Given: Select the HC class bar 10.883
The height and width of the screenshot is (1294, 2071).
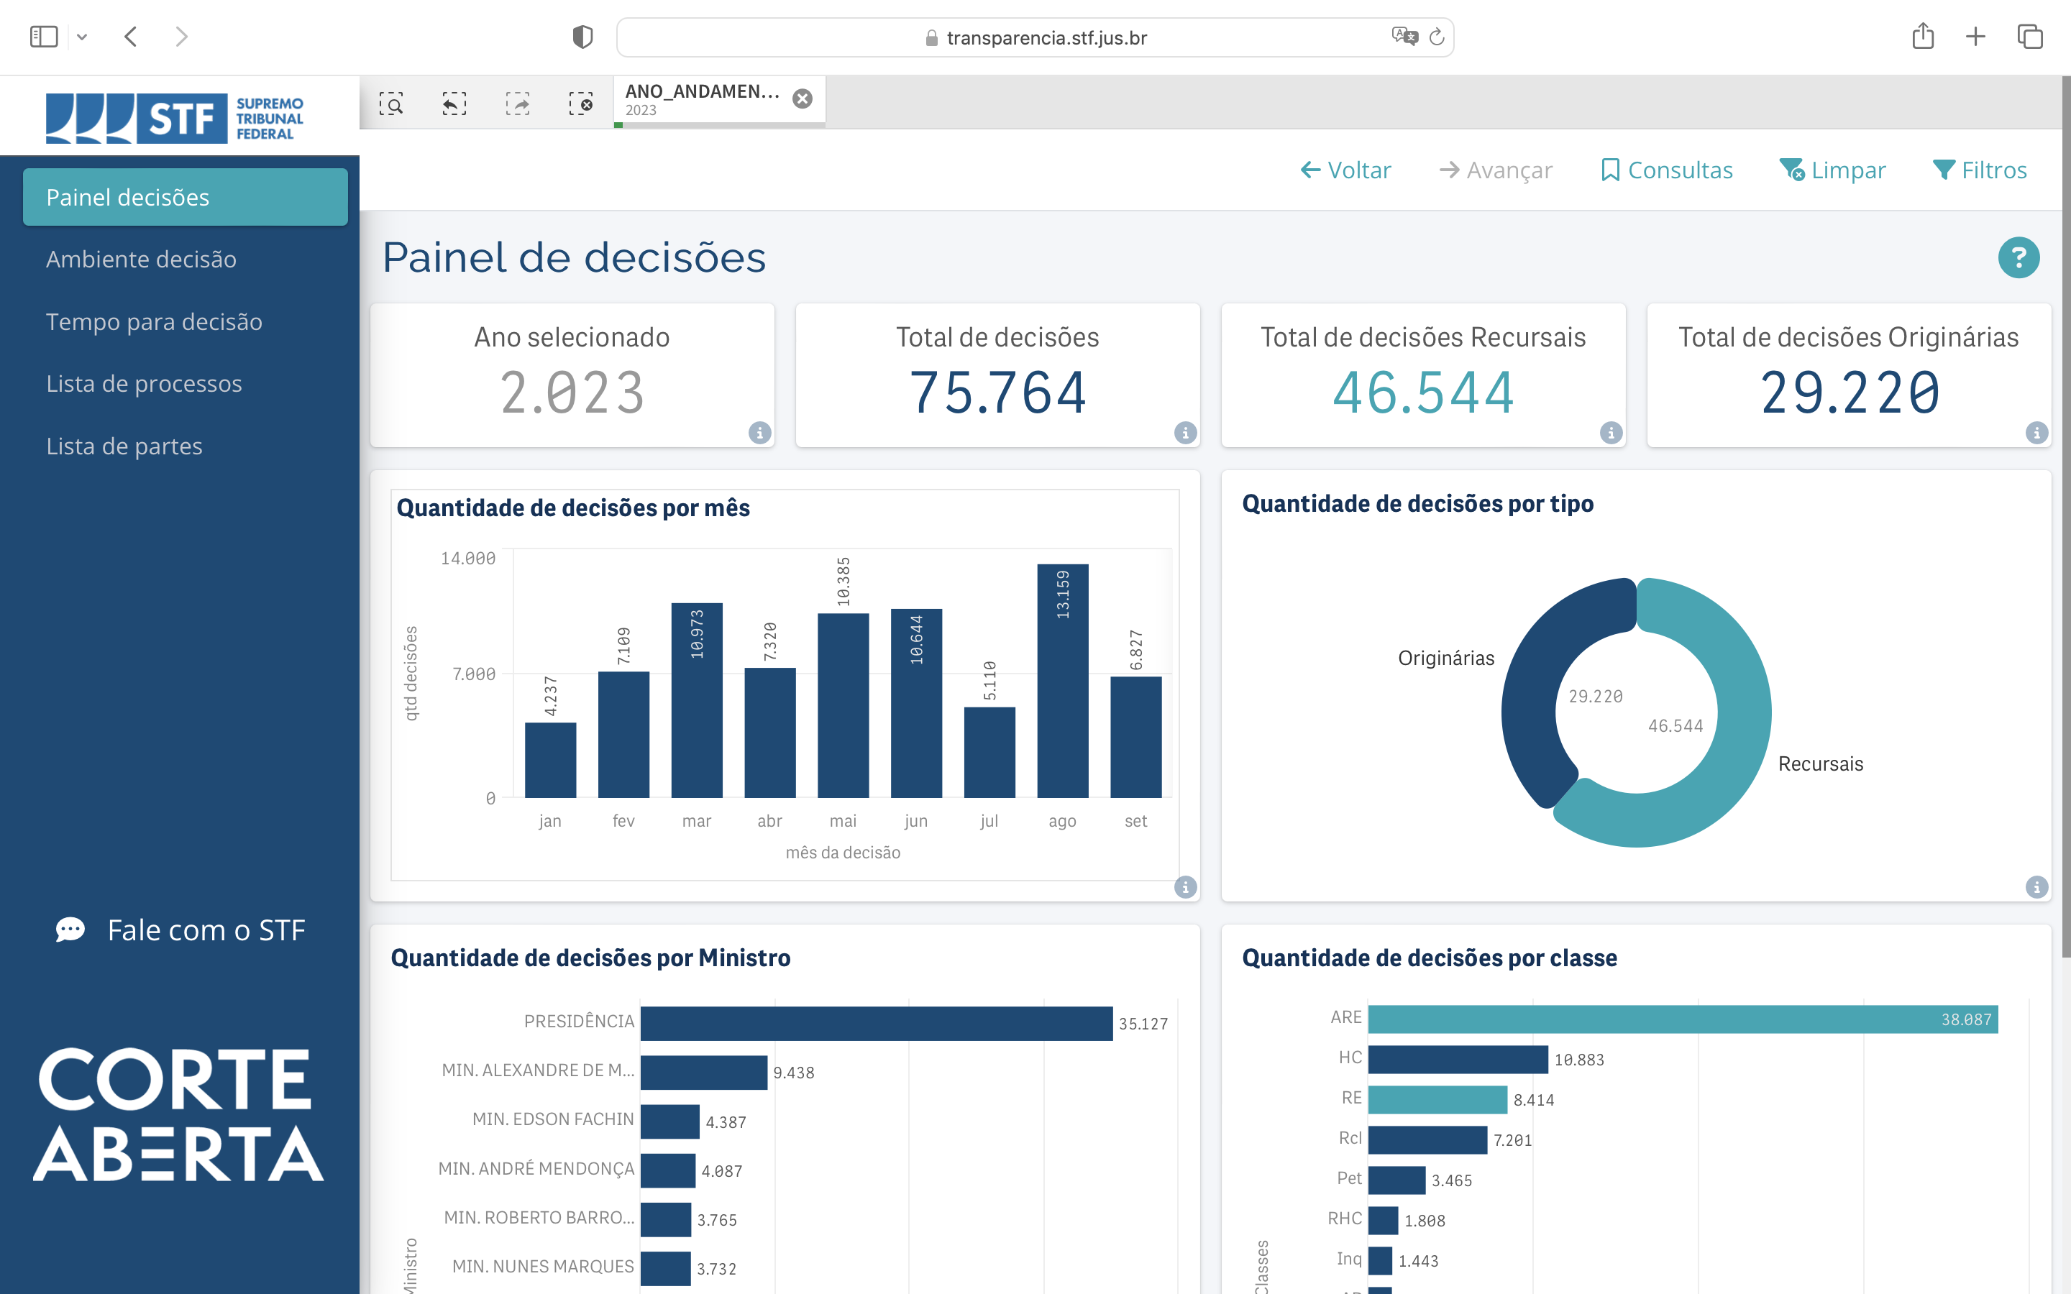Looking at the screenshot, I should [x=1458, y=1060].
